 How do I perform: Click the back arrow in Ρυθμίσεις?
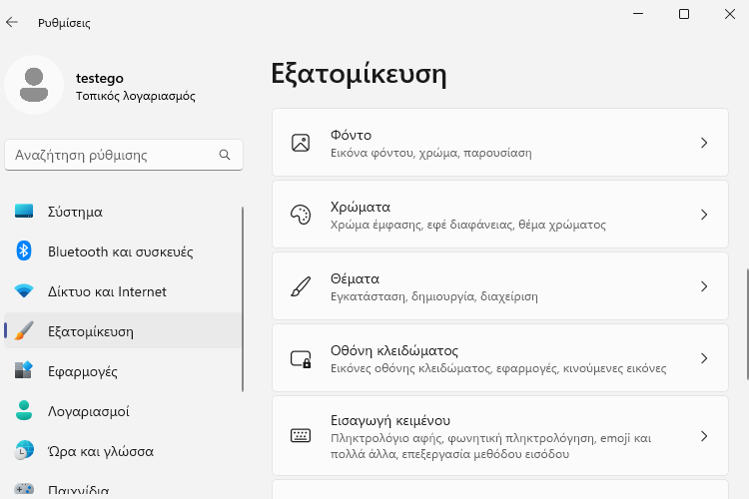click(13, 22)
